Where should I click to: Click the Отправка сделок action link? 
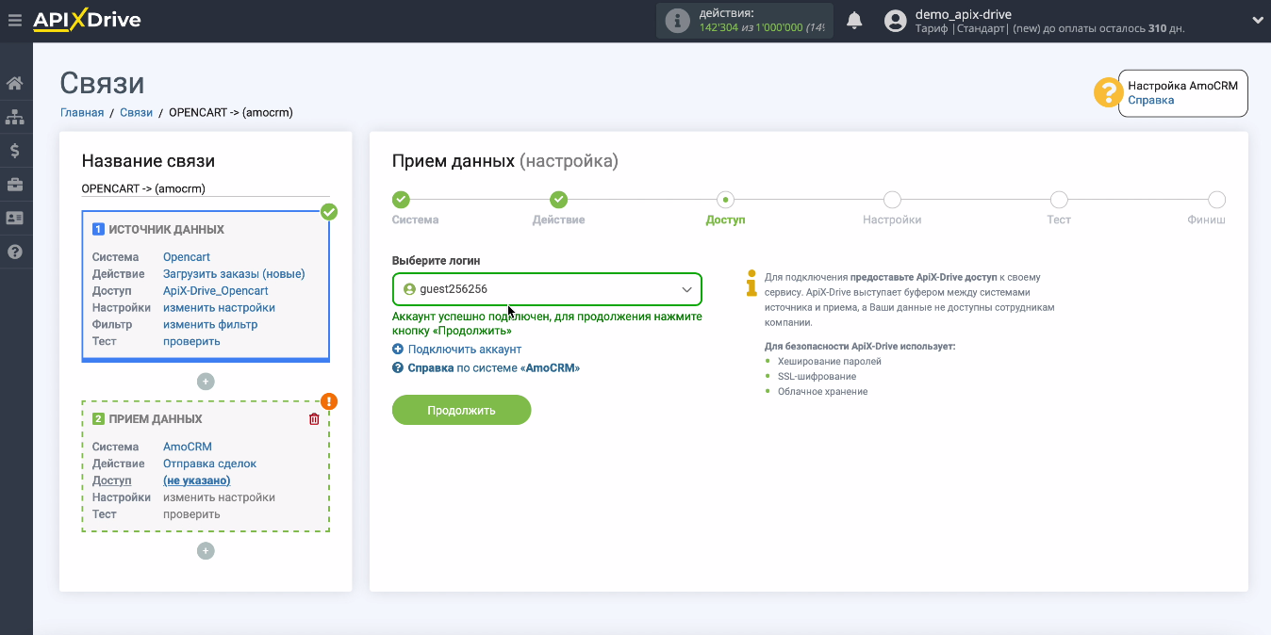tap(209, 464)
